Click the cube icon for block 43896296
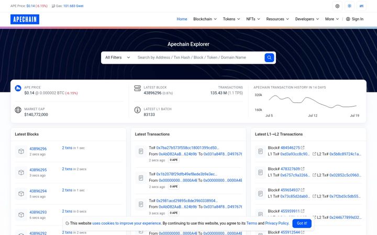 pos(21,151)
